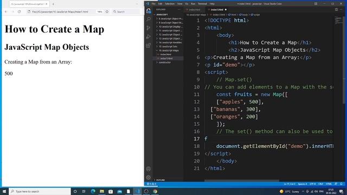This screenshot has height=195, width=347.
Task: Open the Windows notification center icon
Action: click(341, 191)
